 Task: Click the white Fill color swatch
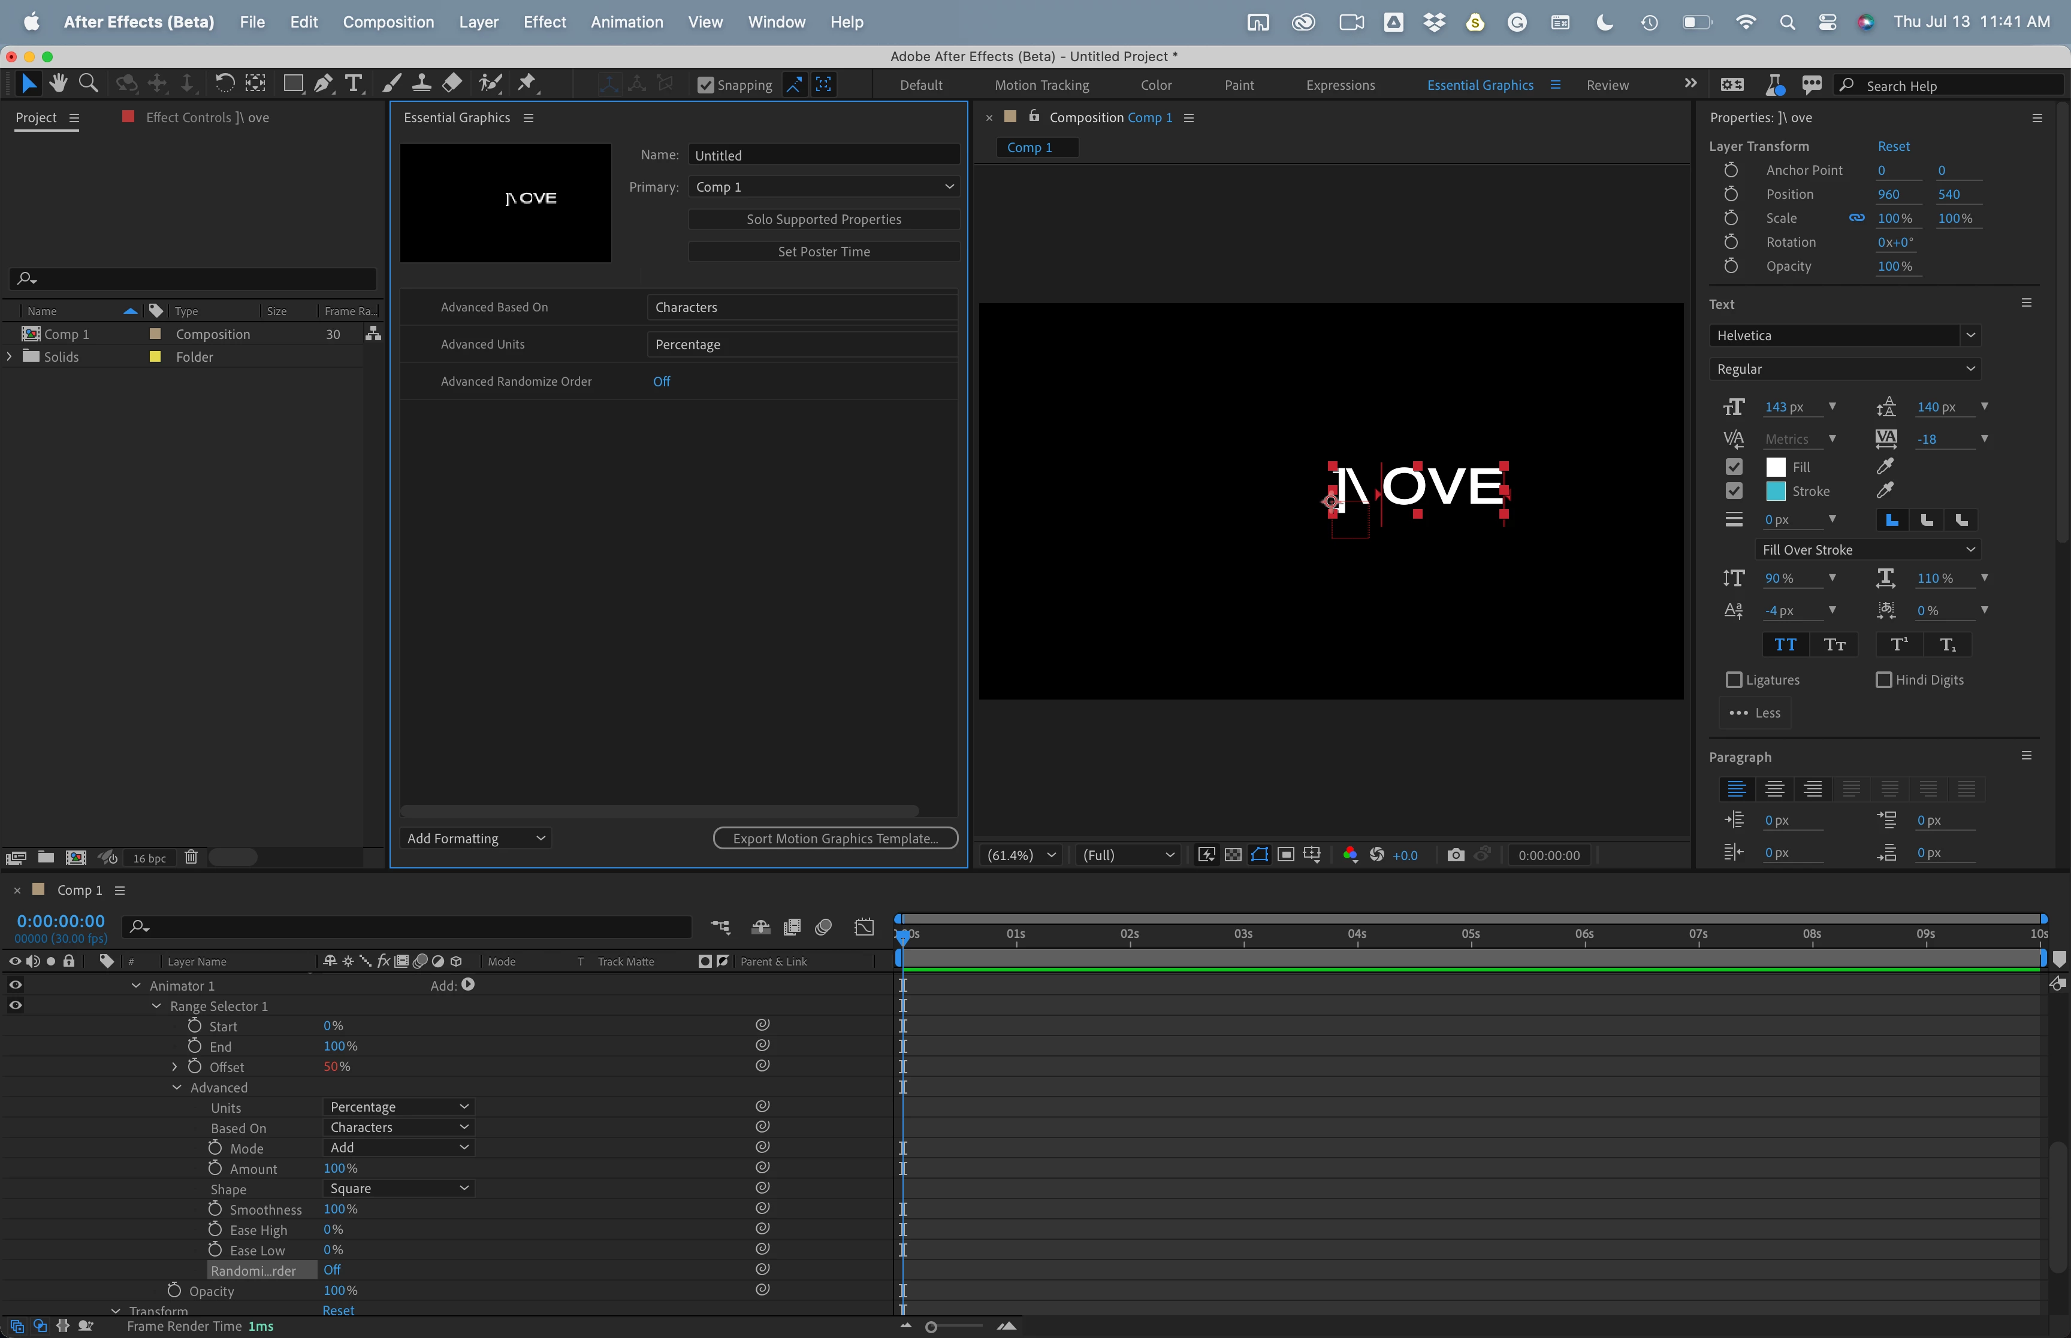point(1776,467)
